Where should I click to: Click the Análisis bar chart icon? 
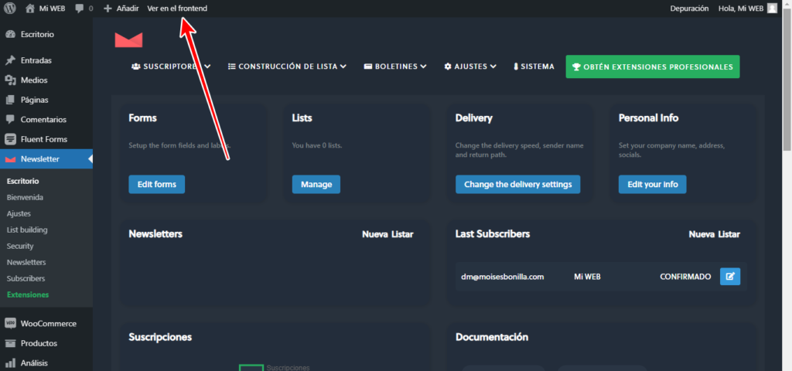pos(10,363)
